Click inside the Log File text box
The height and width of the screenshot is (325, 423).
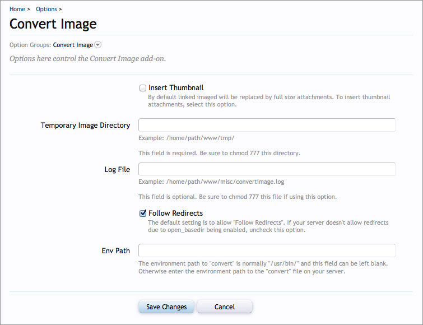click(267, 169)
